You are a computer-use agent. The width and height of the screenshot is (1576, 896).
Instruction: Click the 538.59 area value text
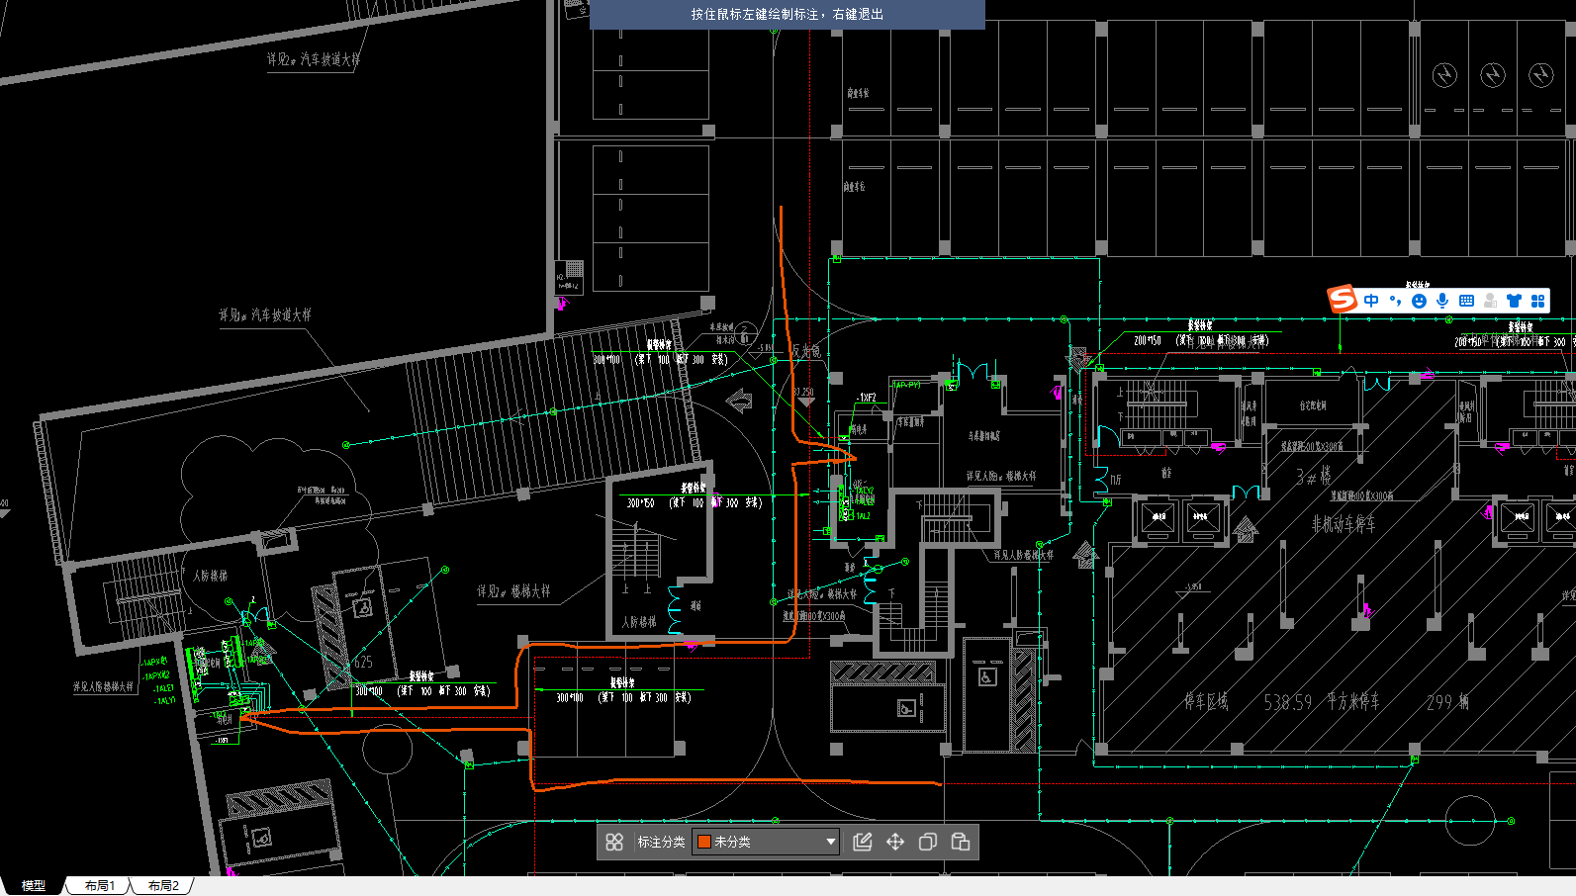pos(1288,702)
